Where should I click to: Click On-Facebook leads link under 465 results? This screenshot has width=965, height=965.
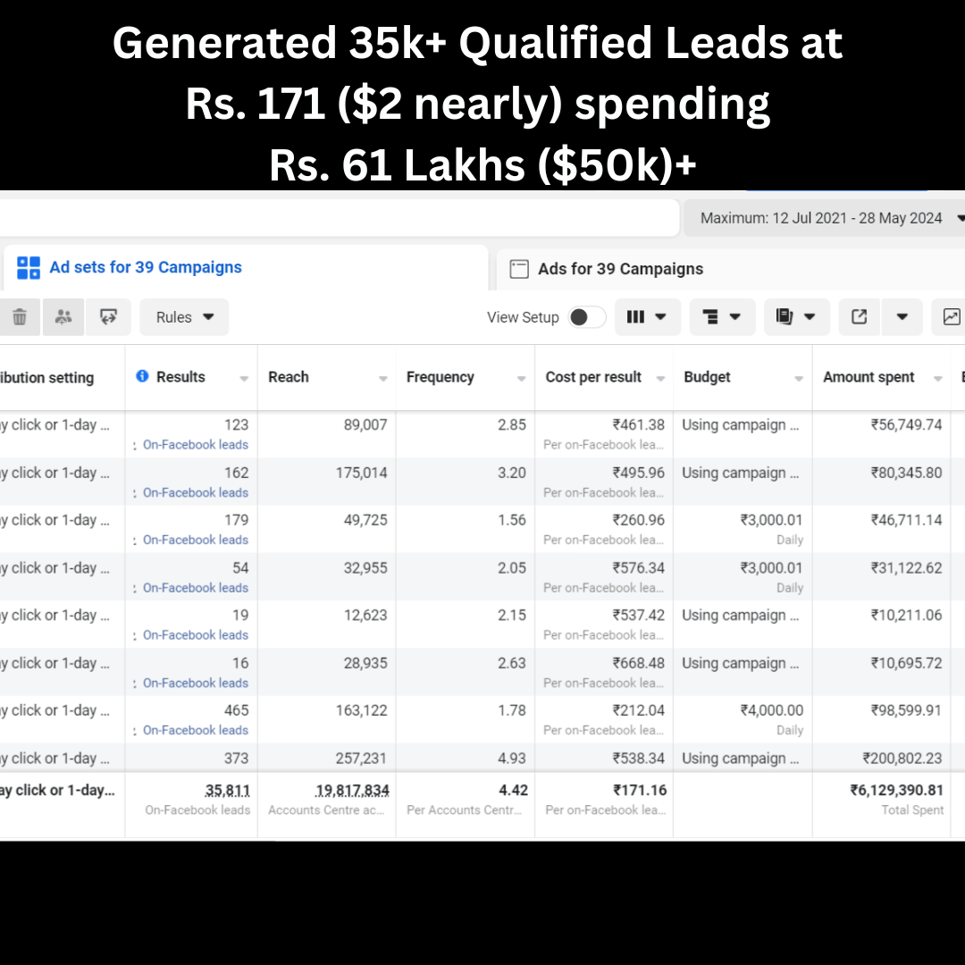[x=195, y=730]
